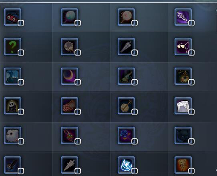Check the box next to the crescent moon

(78, 82)
